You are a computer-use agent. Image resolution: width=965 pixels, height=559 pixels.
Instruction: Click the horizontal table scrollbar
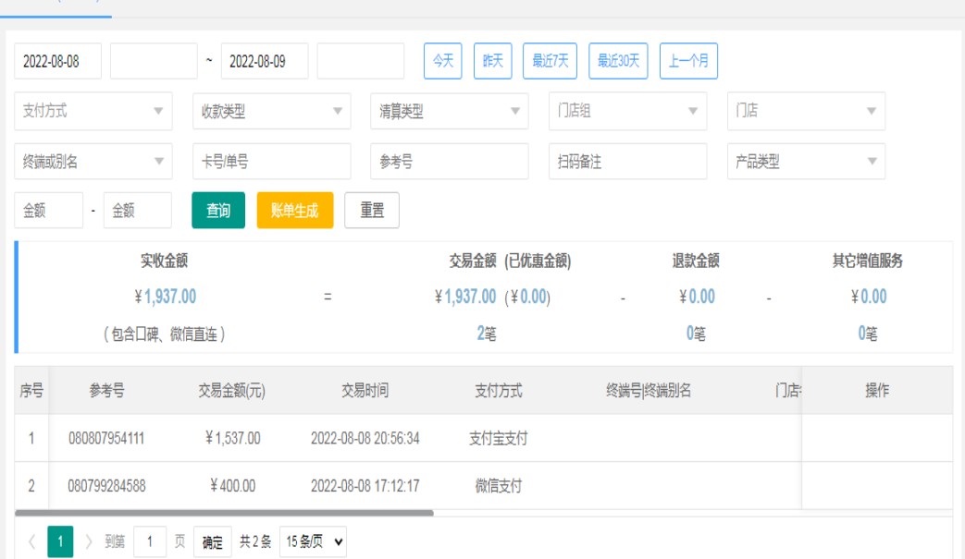click(x=224, y=512)
